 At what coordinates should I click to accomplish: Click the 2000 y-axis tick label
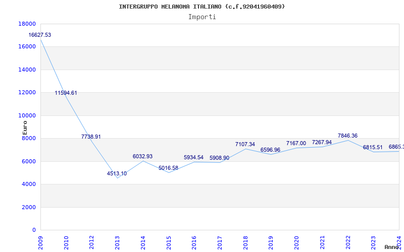(29, 207)
